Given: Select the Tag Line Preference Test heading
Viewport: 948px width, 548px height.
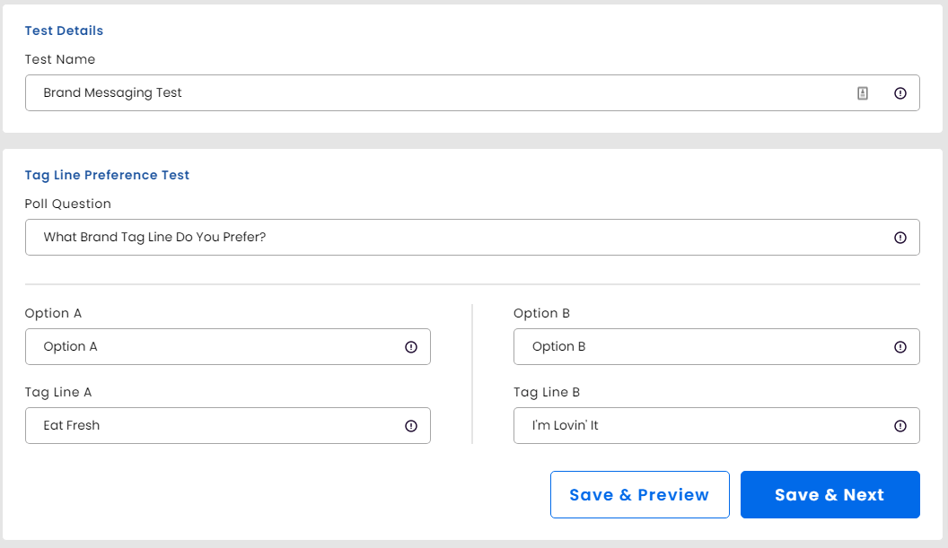Looking at the screenshot, I should click(107, 175).
